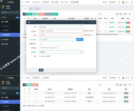Switch to the 全部 tab above the table
Screen dimensions: 134x111
[x=25, y=9]
